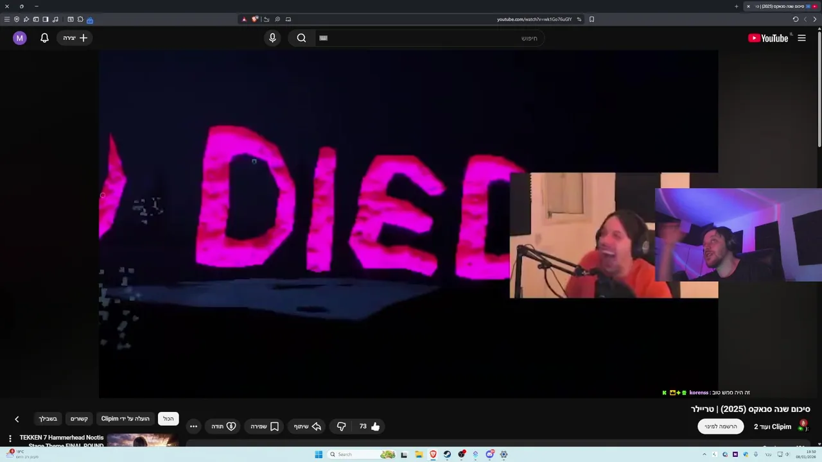Open the music note toolbar icon
Viewport: 822px width, 462px height.
tap(55, 19)
